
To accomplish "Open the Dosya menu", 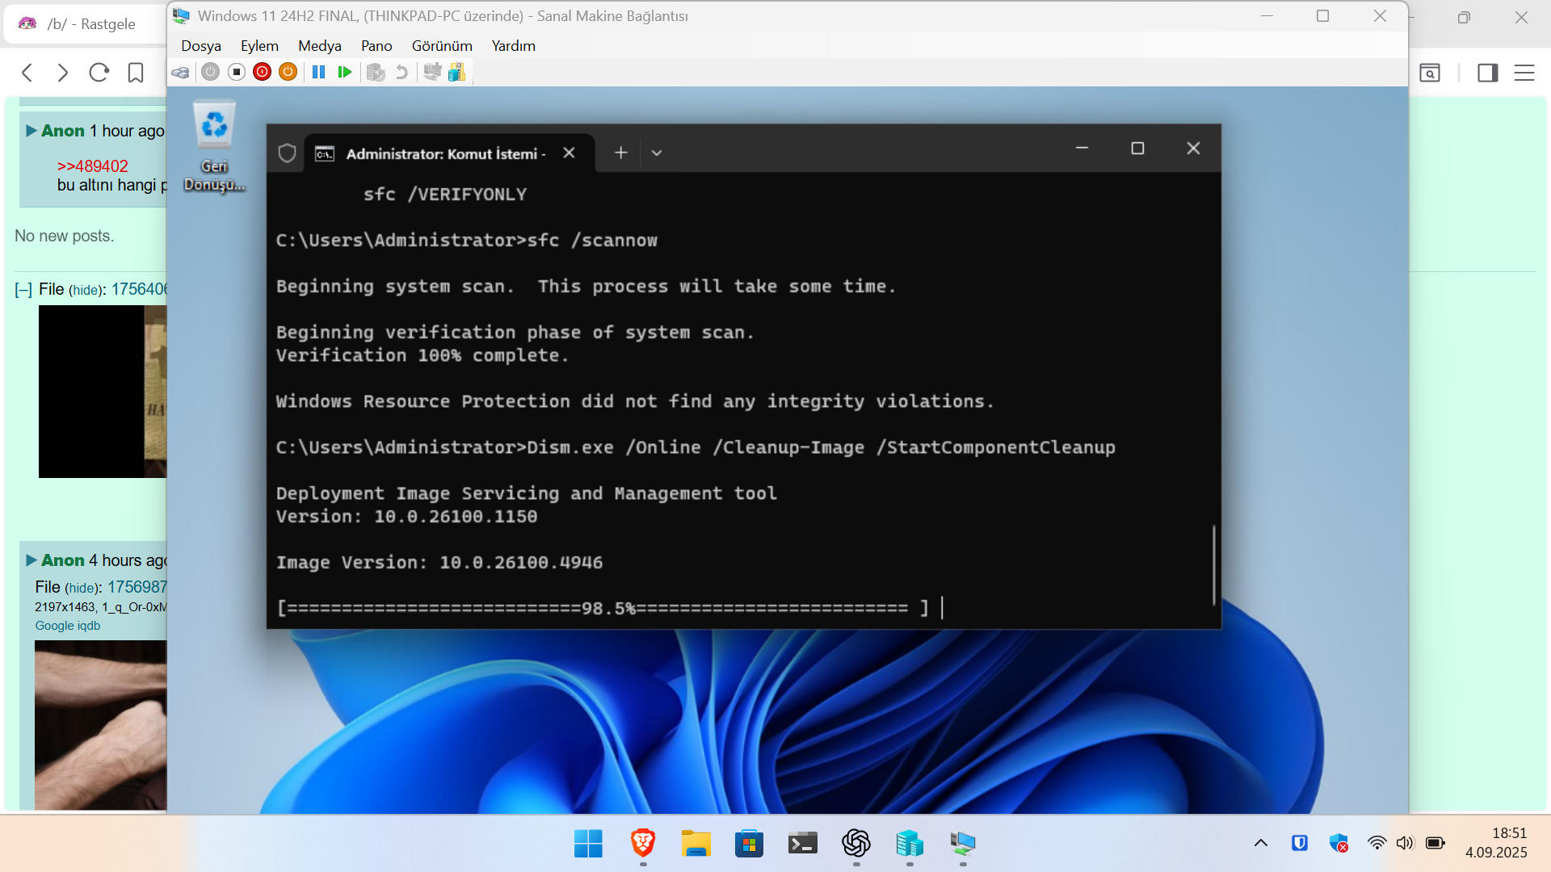I will (201, 46).
